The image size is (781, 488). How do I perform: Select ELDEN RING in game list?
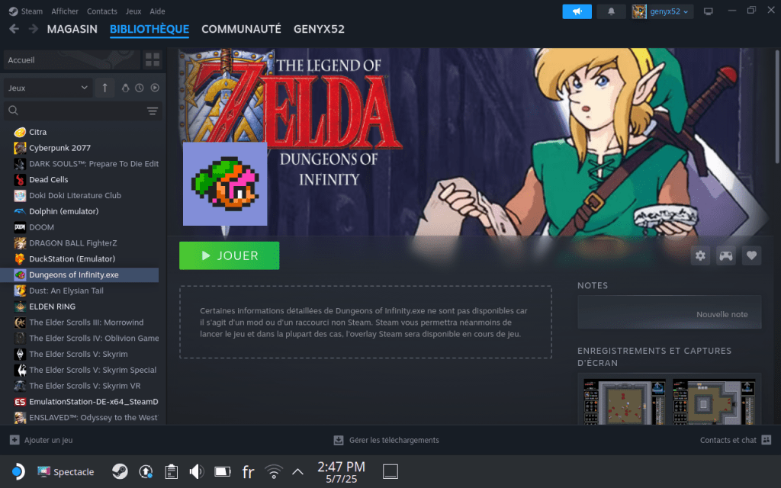click(x=52, y=307)
